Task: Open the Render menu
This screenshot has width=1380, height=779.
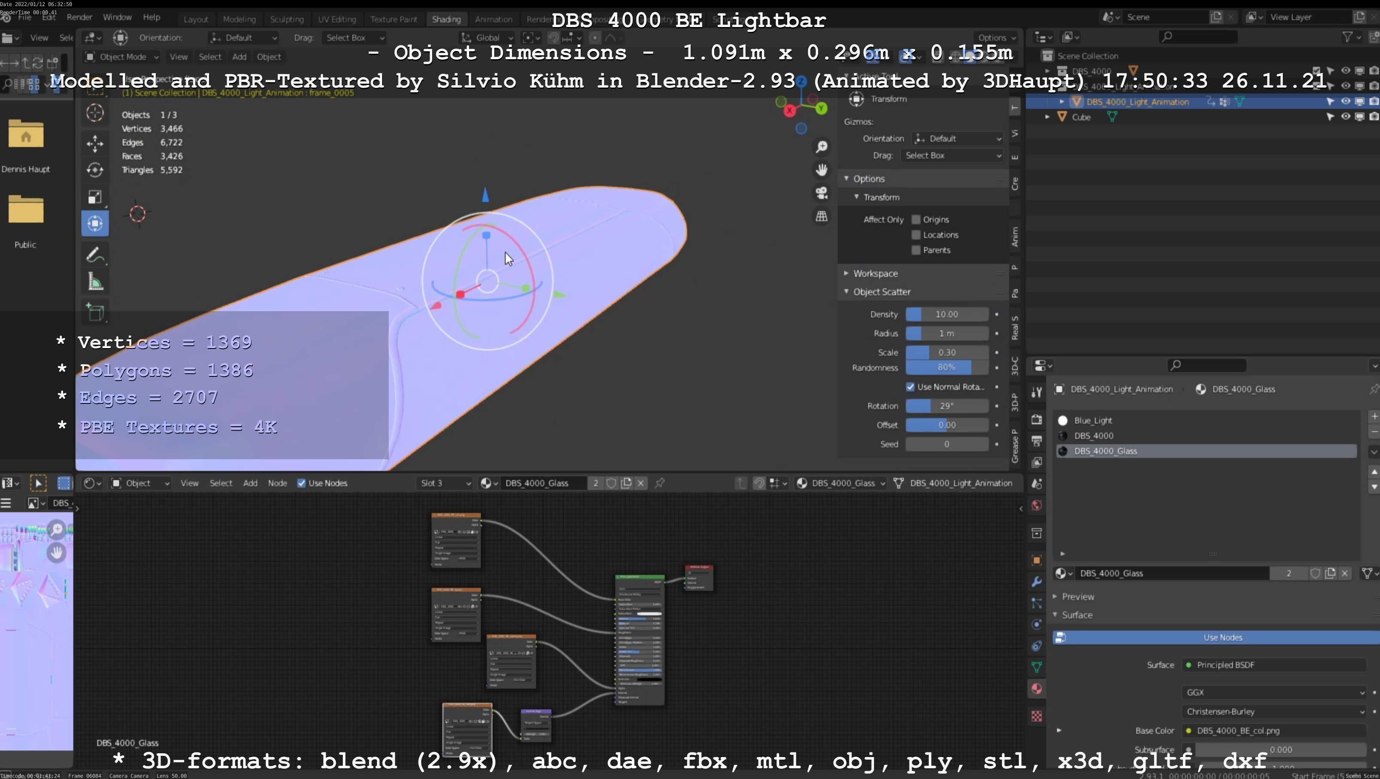Action: (79, 17)
